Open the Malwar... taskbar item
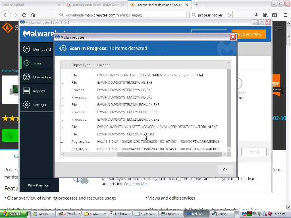The image size is (291, 218). tap(197, 214)
